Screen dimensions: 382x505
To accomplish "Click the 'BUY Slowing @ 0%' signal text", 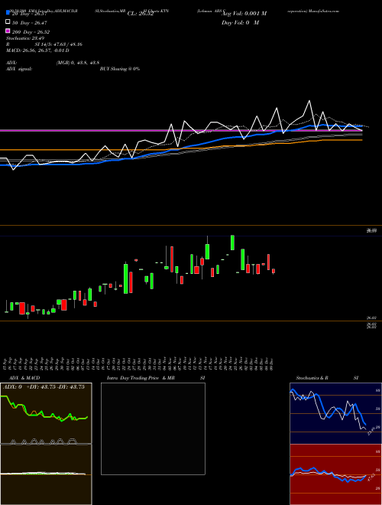I will pos(120,69).
